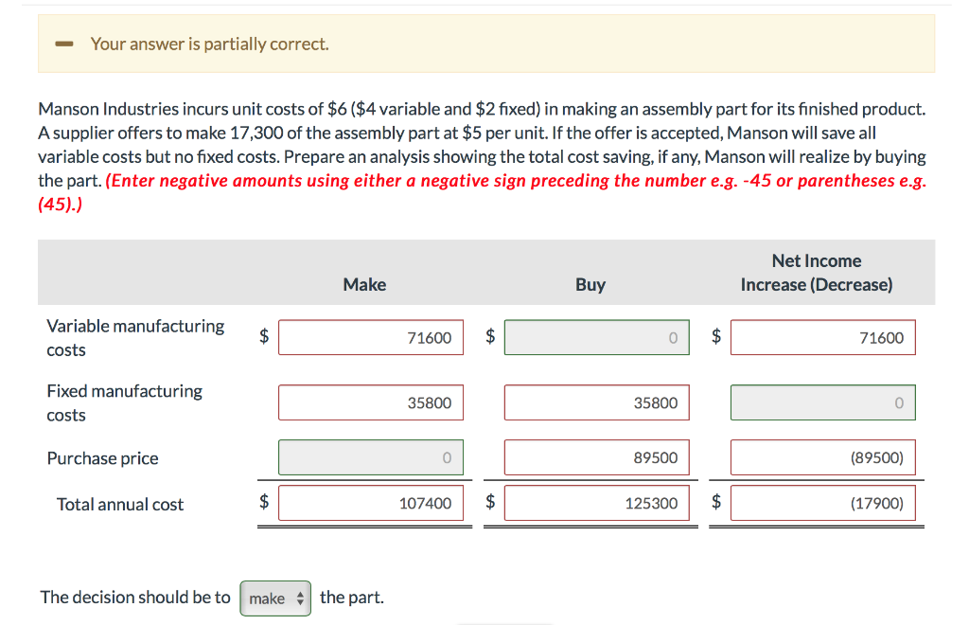Select the Buy fixed manufacturing costs field
This screenshot has height=625, width=969.
point(596,402)
